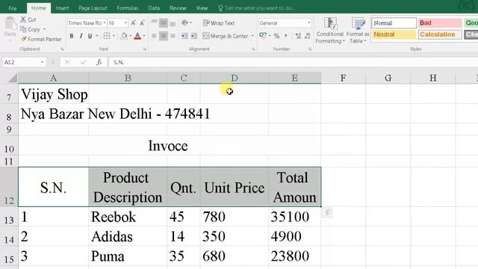This screenshot has height=269, width=478.
Task: Expand the Copy options arrow
Action: point(45,29)
